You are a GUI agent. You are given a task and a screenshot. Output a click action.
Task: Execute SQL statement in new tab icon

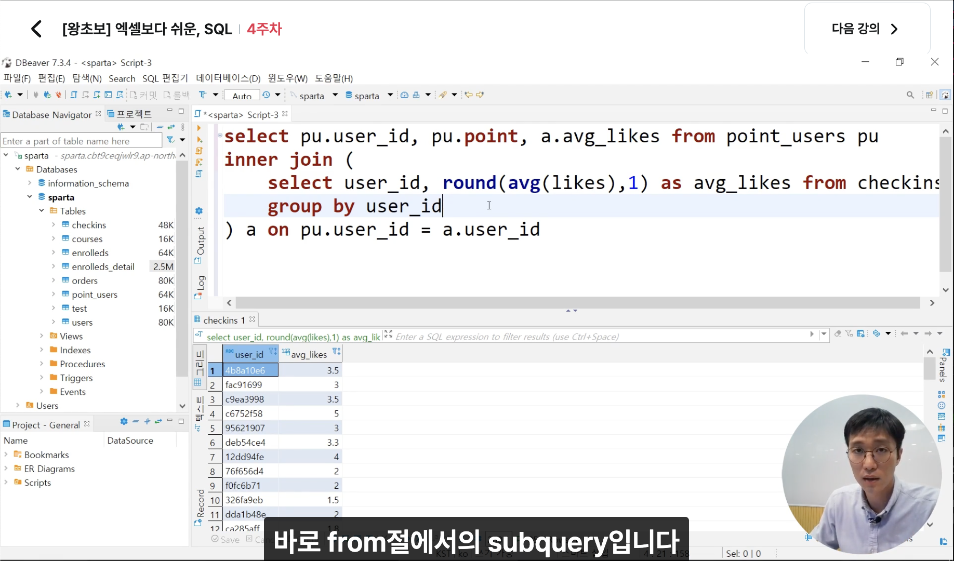[x=198, y=139]
